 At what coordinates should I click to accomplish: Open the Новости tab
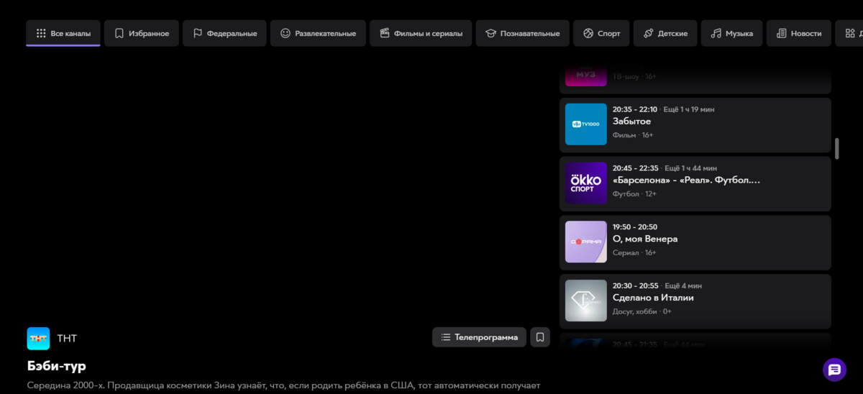pyautogui.click(x=799, y=33)
